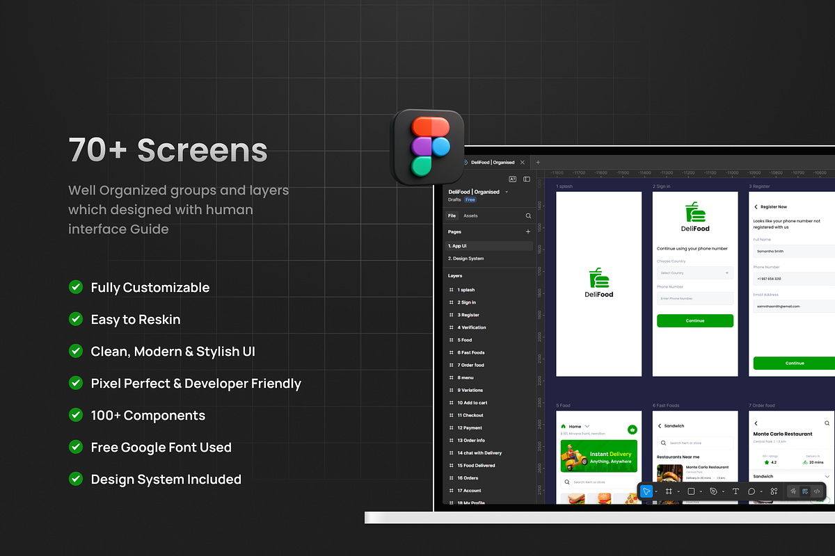Click the search icon in the left panel

[x=528, y=216]
